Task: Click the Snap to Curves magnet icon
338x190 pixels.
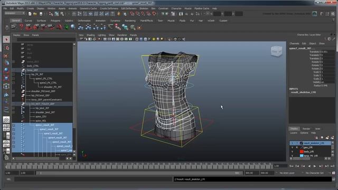Action: click(x=137, y=14)
